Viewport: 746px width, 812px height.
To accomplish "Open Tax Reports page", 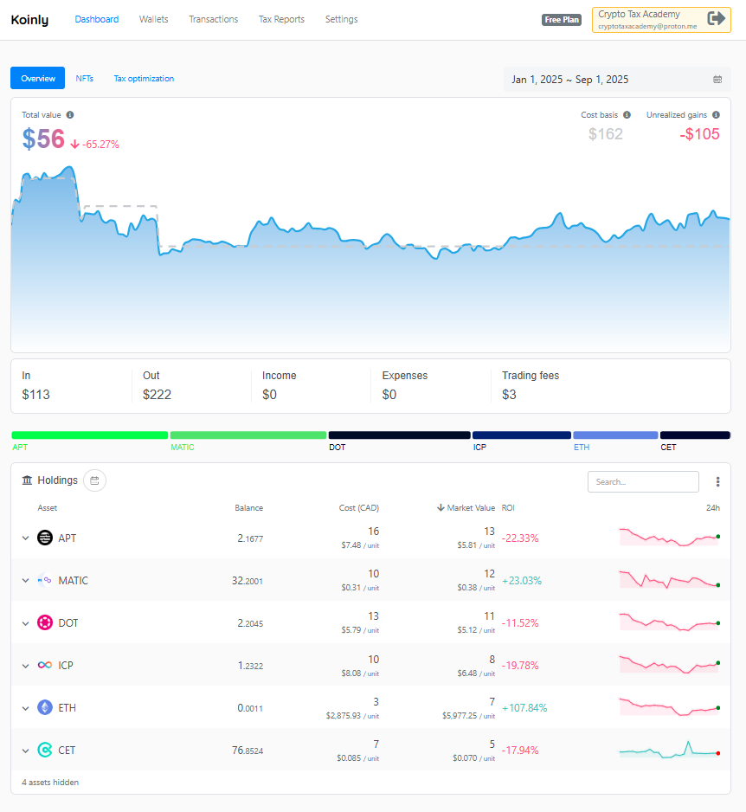I will [x=281, y=19].
